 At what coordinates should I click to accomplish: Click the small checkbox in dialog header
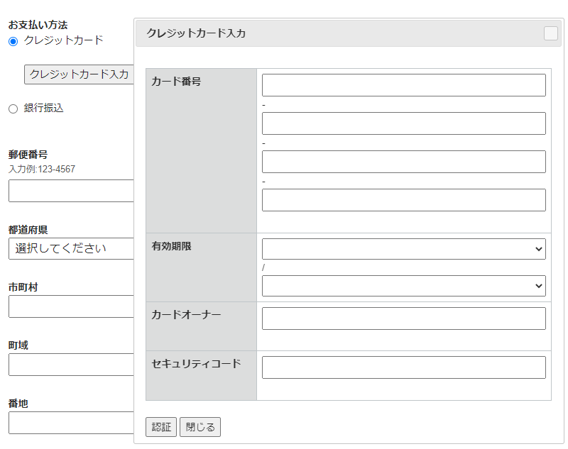point(551,33)
